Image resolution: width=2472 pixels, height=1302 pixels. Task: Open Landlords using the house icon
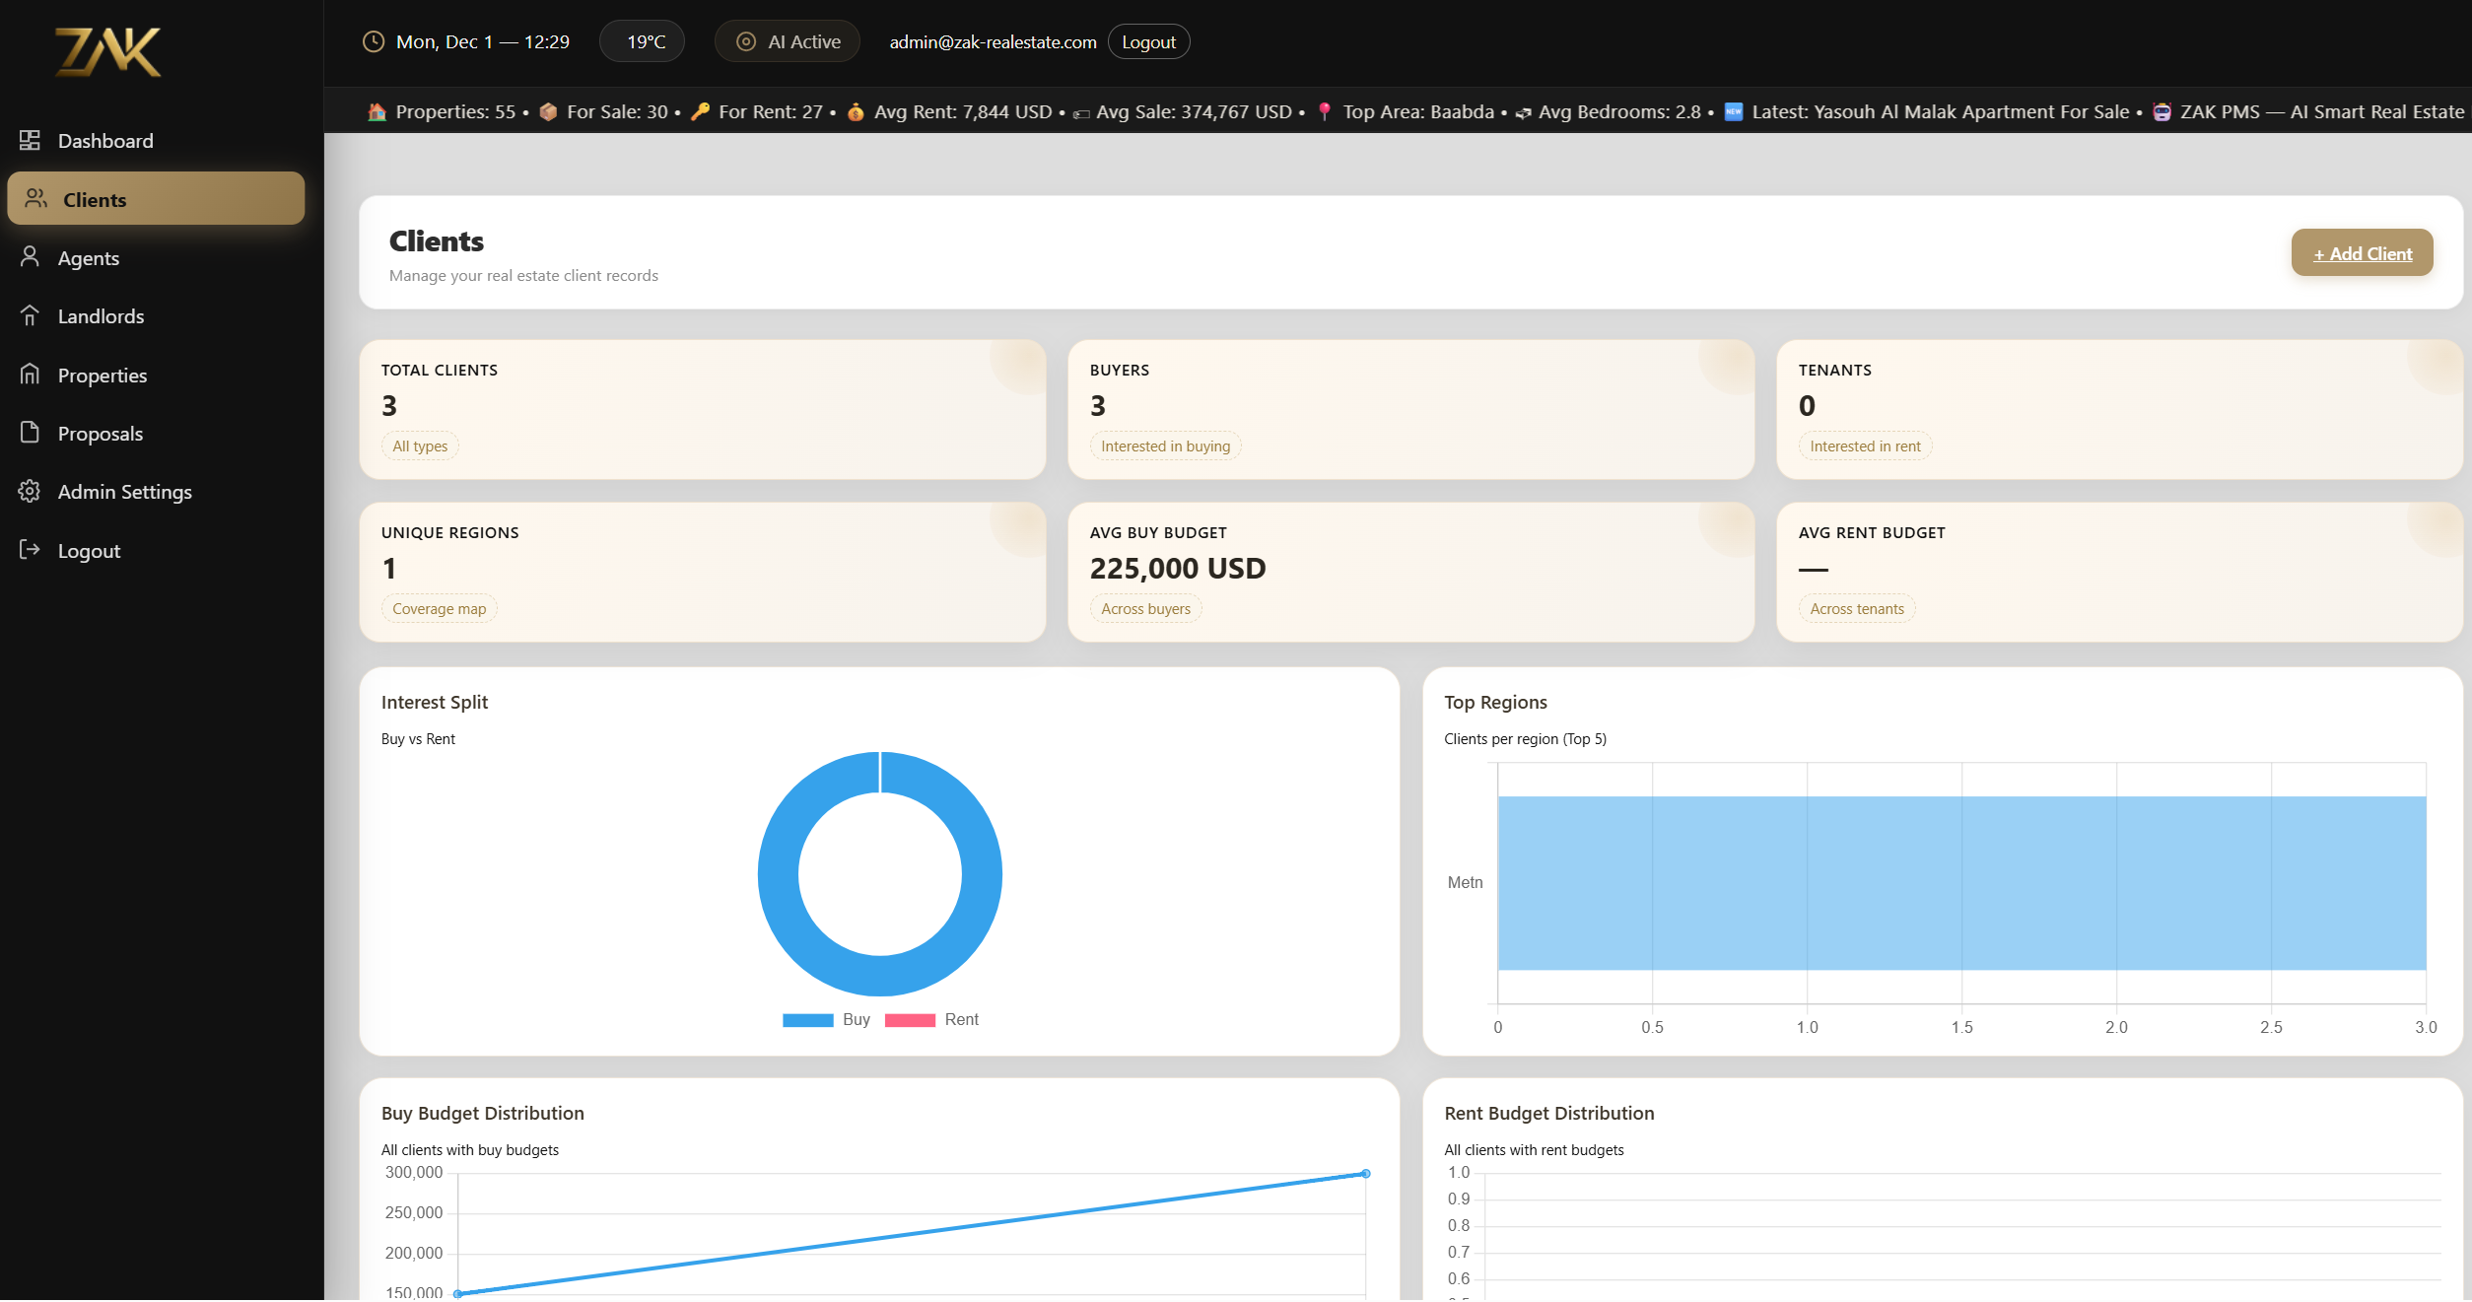point(30,315)
